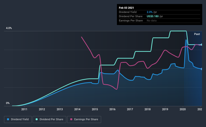Viewport: 206px width, 127px height.
Task: Click the "Past" region label
Action: point(197,34)
